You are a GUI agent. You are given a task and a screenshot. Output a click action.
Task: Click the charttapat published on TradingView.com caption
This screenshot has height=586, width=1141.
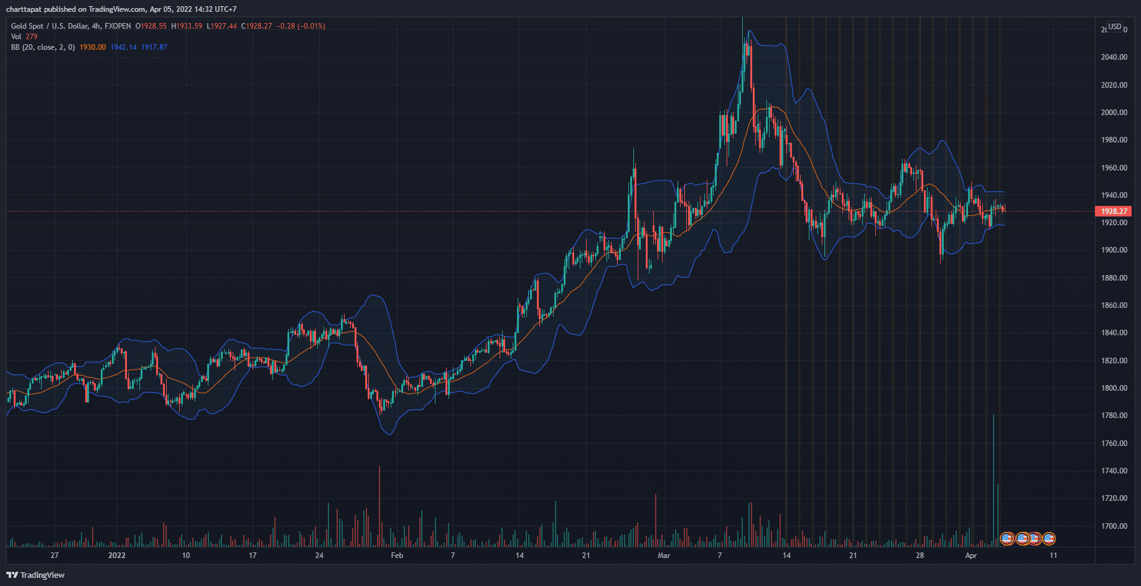121,9
